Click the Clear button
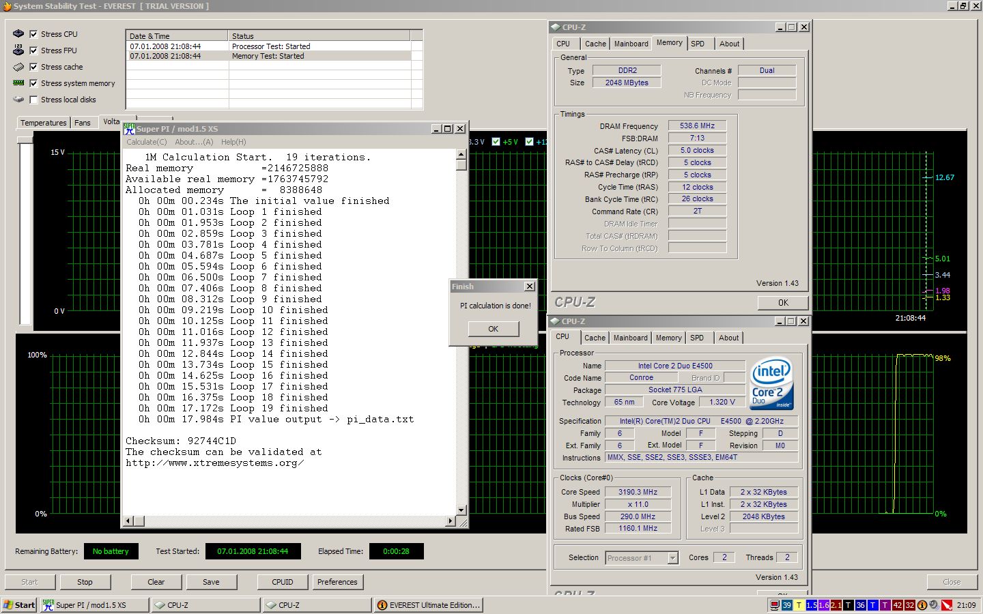Screen dimensions: 983x614 coord(156,582)
